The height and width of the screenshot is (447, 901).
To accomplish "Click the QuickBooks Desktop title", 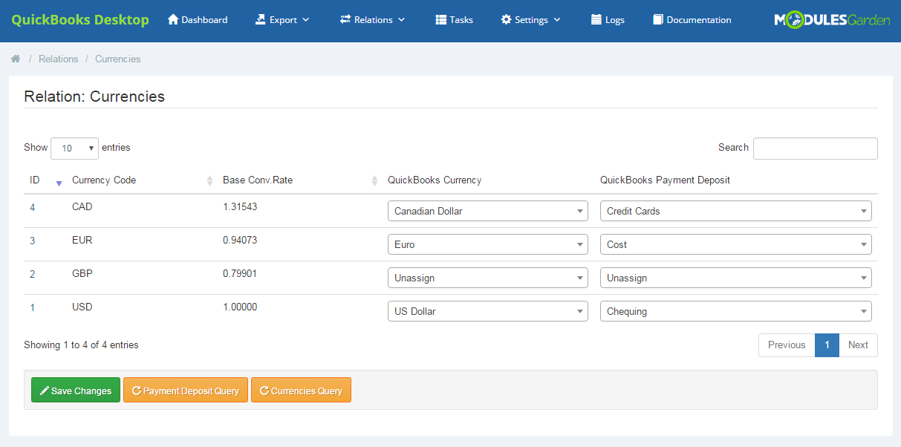I will pos(80,20).
